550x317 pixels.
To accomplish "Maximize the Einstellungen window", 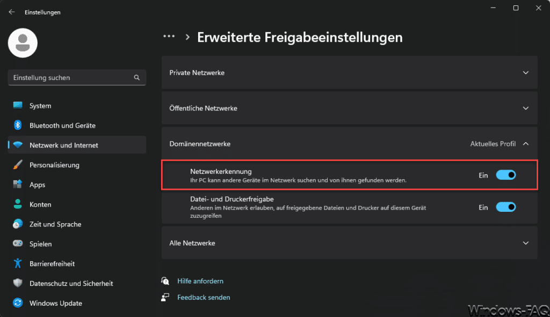I will 516,8.
